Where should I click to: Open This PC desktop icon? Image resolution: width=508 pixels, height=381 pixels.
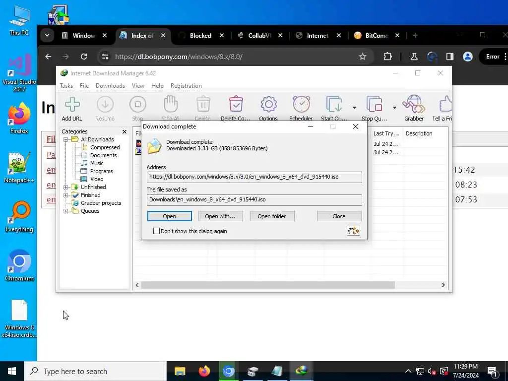(x=19, y=20)
